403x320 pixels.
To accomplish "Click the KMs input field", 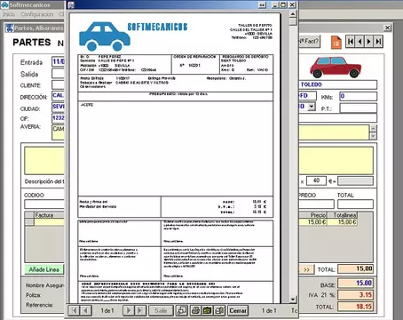I will click(x=359, y=96).
